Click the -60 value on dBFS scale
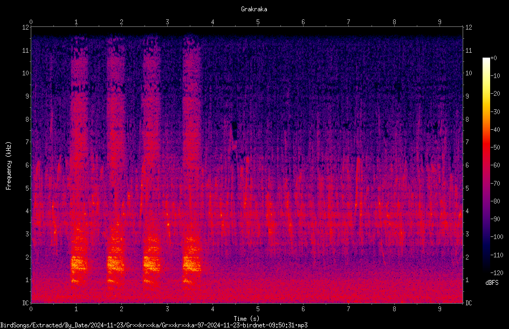The width and height of the screenshot is (509, 329). [495, 165]
